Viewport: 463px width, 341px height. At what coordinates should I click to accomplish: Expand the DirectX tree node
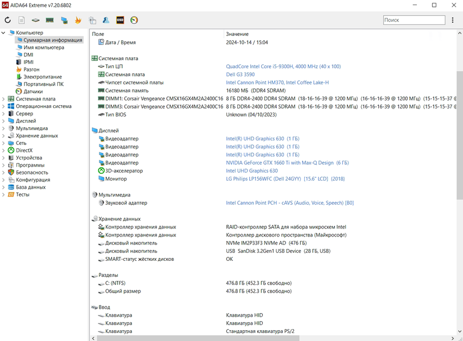[x=3, y=151]
